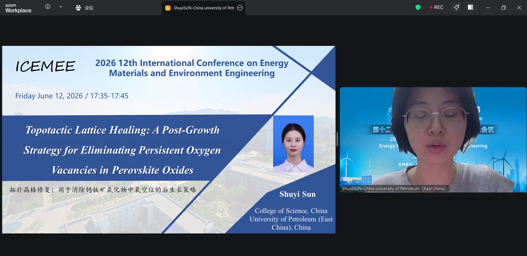Viewport: 527px width, 256px height.
Task: Open the AI Companion sparkle icon
Action: click(457, 7)
